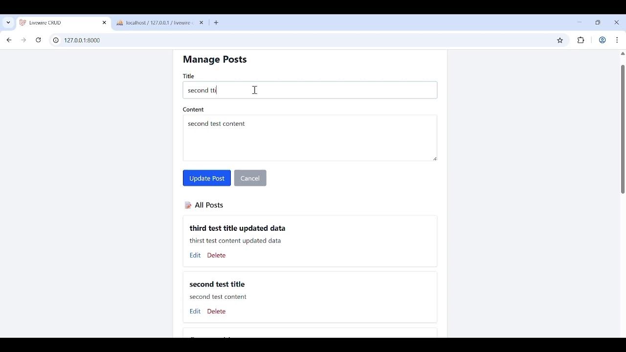Click the page vertical scrollbar thumb
626x352 pixels.
(x=623, y=129)
